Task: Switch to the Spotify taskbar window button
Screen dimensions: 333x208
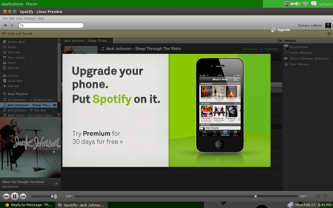Action: click(x=81, y=205)
